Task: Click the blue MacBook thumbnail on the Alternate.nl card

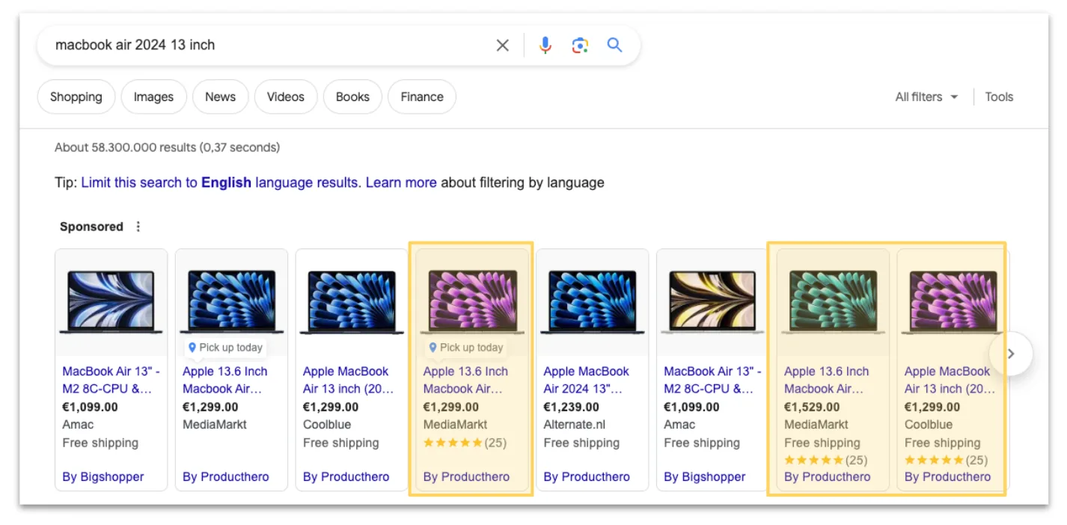Action: (593, 302)
